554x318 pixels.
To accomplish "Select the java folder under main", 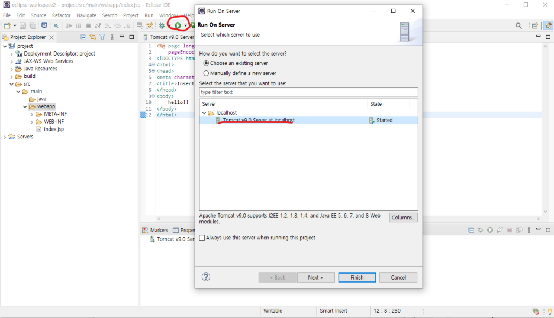I will 41,99.
